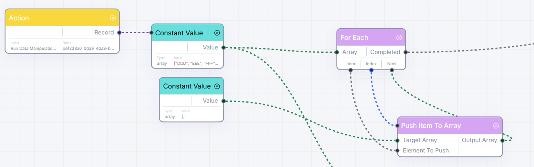Click the Value output port of the "DDD" Constant Value
The height and width of the screenshot is (167, 534).
pos(223,47)
